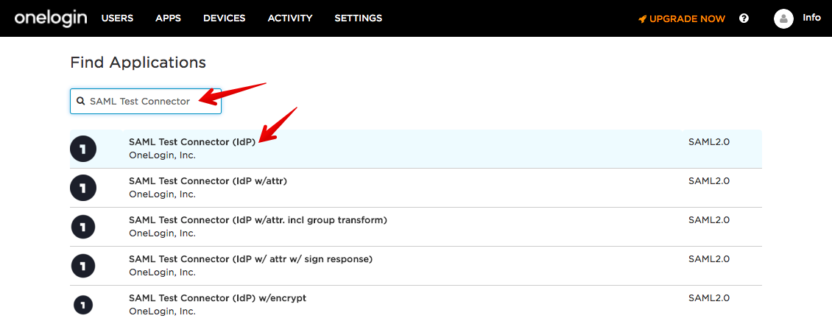Screen dimensions: 832x324
Task: Click icon beside SAML Test Connector (IdP w/attr)
Action: pyautogui.click(x=83, y=188)
